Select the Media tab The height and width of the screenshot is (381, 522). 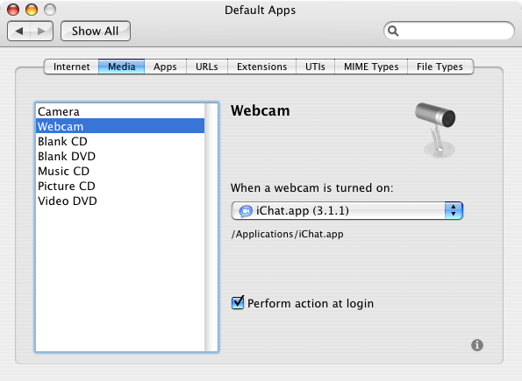tap(122, 67)
